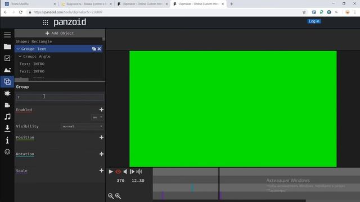
Task: Click the browser address bar URL
Action: tap(68, 12)
